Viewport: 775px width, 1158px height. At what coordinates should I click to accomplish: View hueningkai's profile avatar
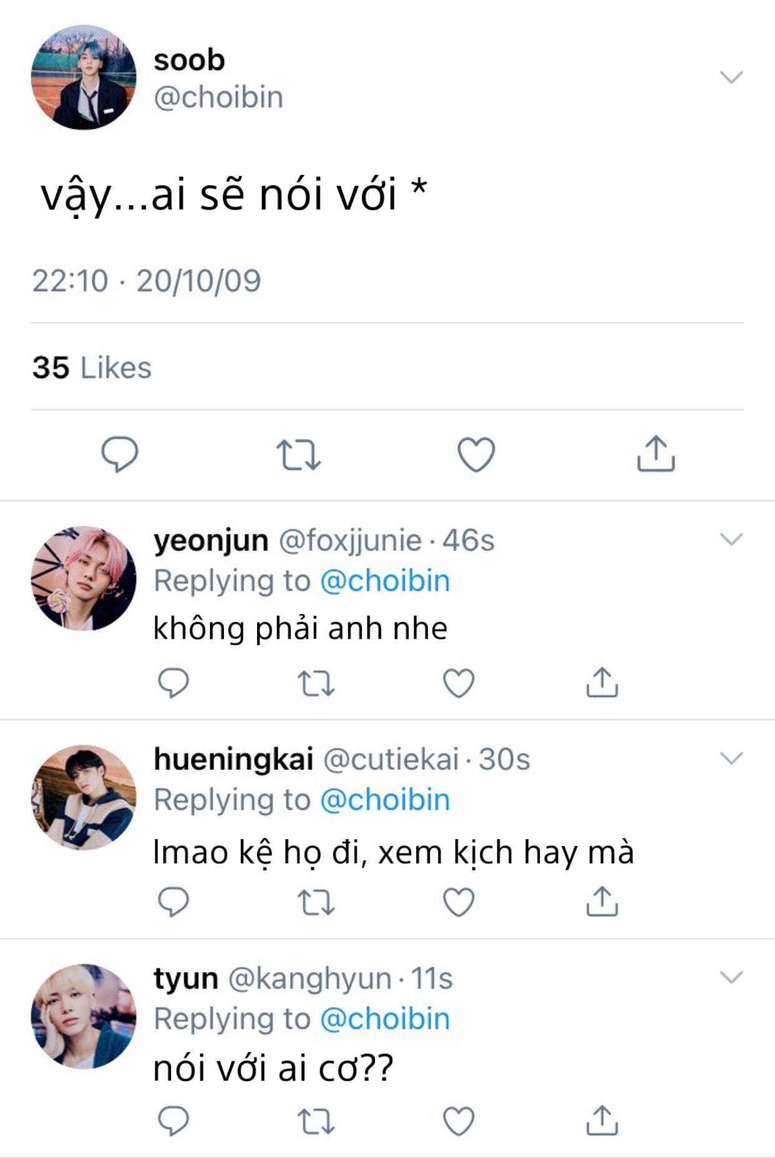coord(84,797)
